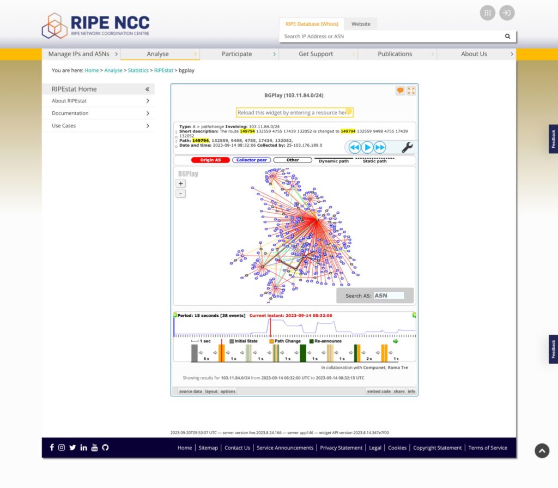Open RIPE NCC LinkedIn page

coord(83,448)
